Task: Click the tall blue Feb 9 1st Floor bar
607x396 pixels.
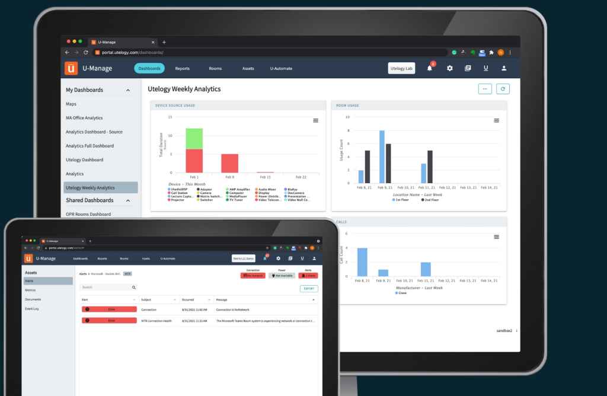Action: (382, 157)
